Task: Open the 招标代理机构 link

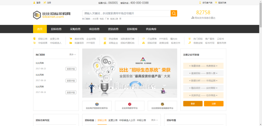Action: (127, 43)
